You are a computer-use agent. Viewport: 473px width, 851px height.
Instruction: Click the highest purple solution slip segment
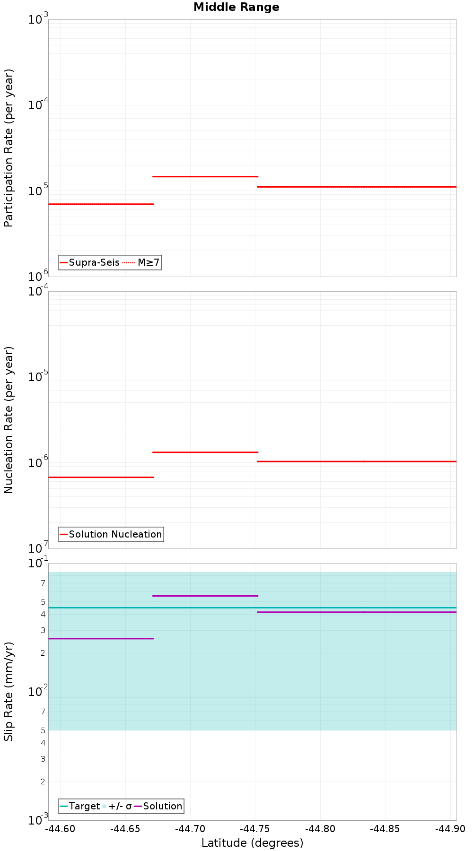tap(205, 596)
